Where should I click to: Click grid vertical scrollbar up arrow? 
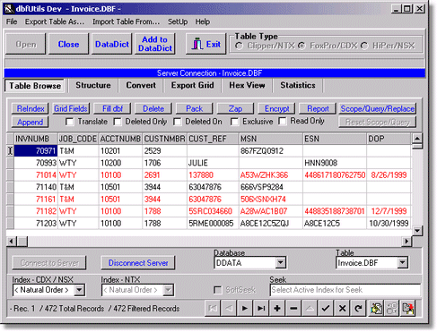pyautogui.click(x=417, y=138)
